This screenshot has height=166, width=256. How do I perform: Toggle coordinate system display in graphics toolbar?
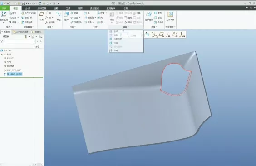[x=182, y=35]
